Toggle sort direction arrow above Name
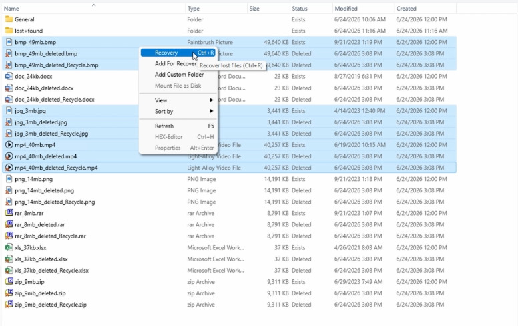 94,5
